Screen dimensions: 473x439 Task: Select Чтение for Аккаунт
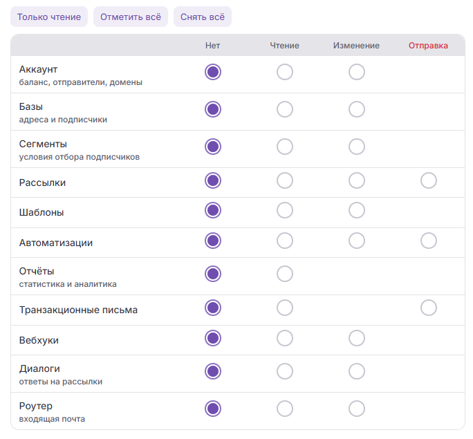coord(285,72)
